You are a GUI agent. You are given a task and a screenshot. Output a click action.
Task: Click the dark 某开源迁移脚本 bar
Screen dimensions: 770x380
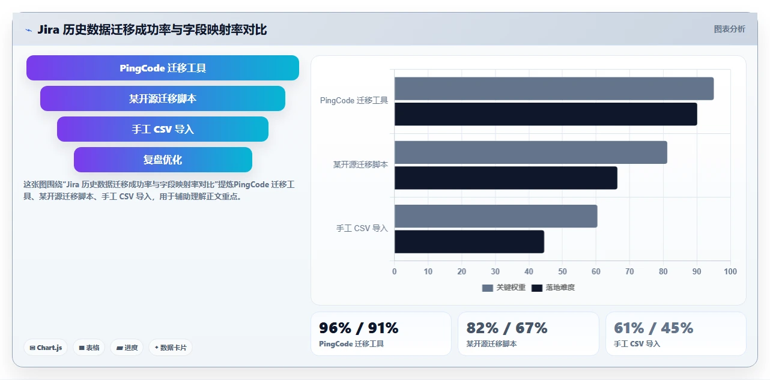pyautogui.click(x=506, y=178)
